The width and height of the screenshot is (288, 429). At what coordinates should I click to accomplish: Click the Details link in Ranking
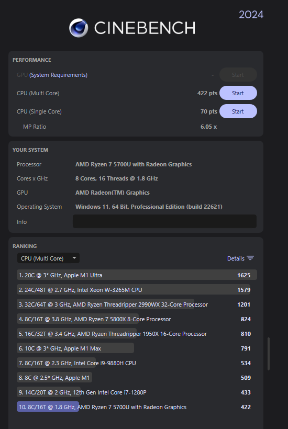coord(236,258)
